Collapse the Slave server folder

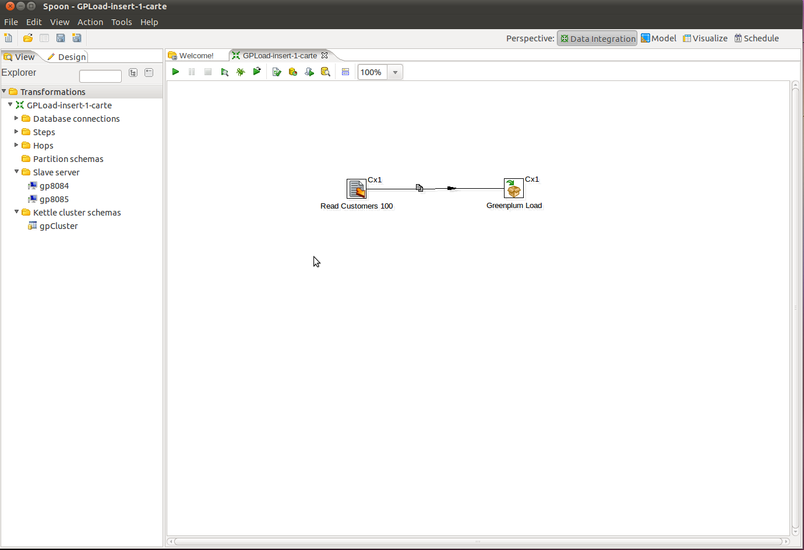(x=17, y=172)
